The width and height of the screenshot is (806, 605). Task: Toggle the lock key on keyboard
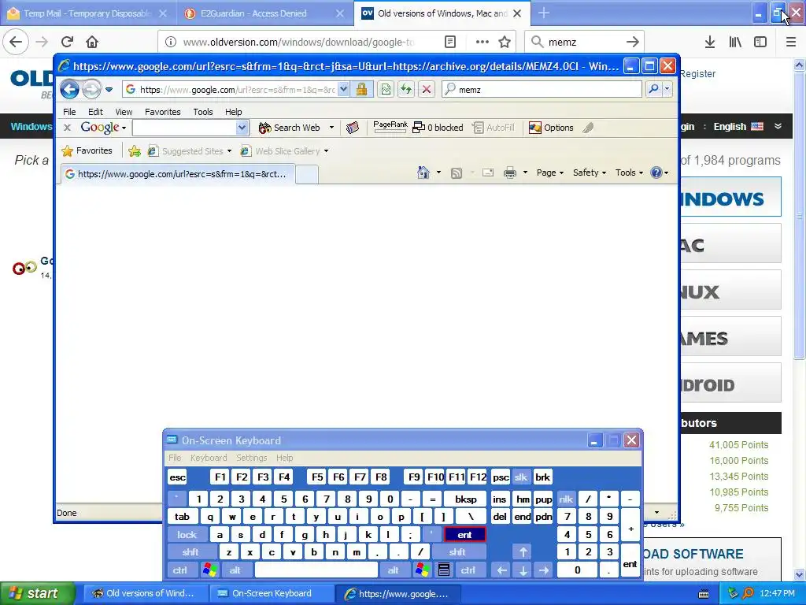[187, 535]
